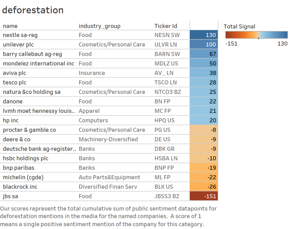
Task: Click the jbs sa company name
Action: click(x=10, y=196)
